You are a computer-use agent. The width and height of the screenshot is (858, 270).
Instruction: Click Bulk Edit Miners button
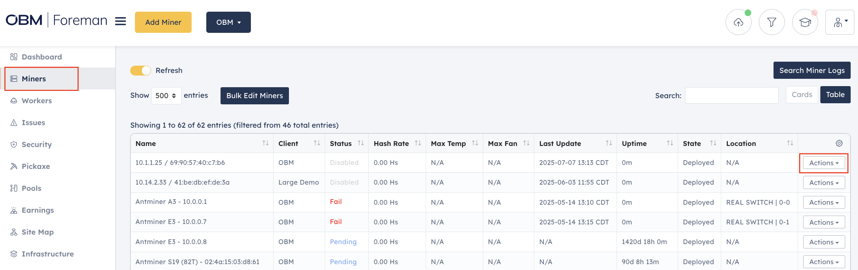click(x=255, y=96)
